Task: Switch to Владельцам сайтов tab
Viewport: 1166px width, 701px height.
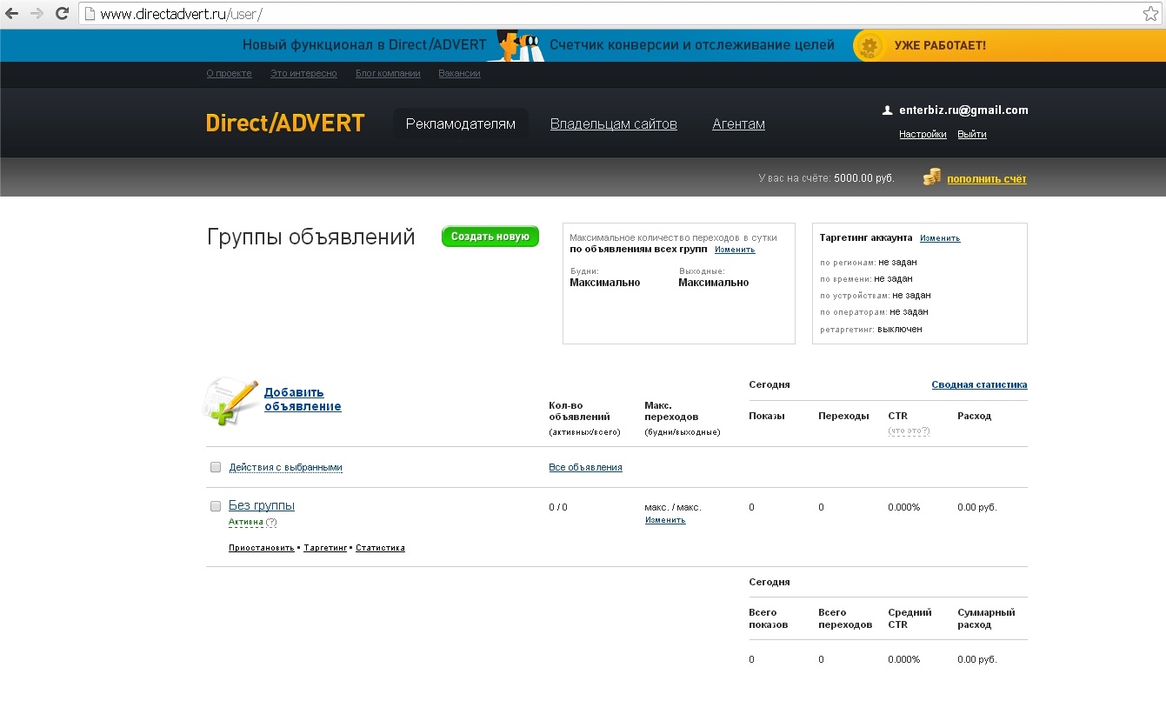Action: coord(614,124)
